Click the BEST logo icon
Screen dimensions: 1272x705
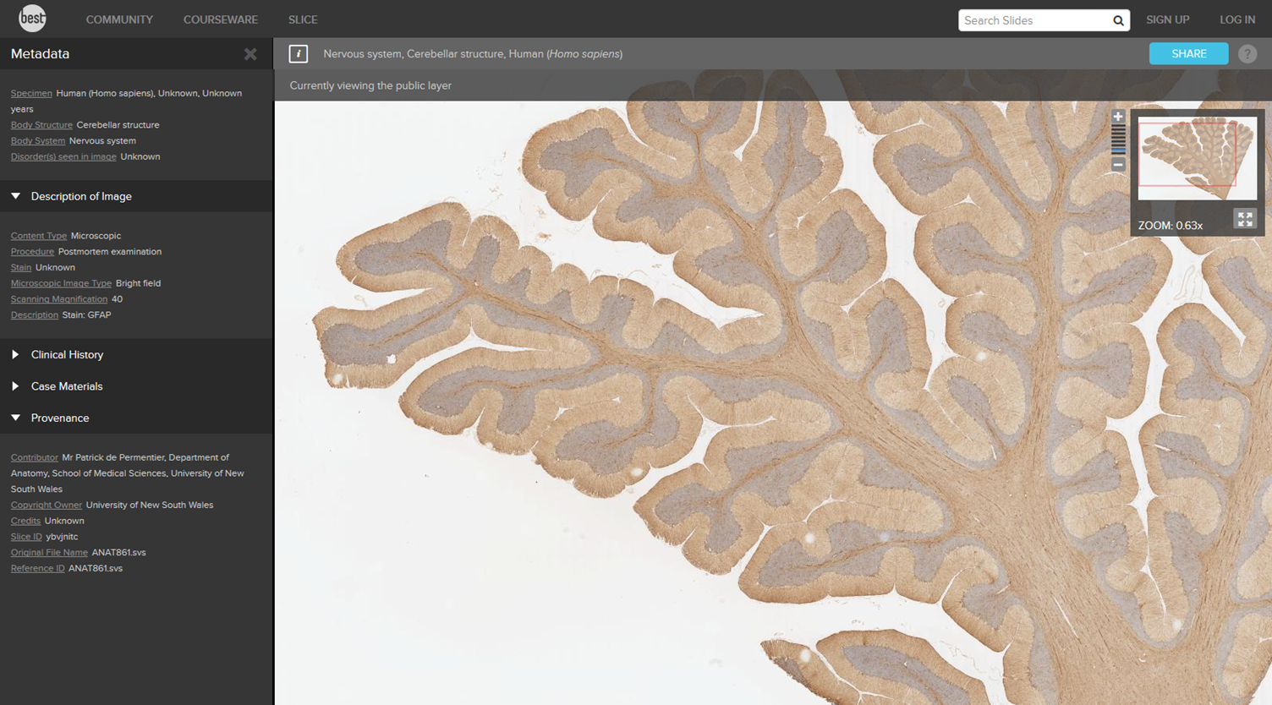coord(32,19)
